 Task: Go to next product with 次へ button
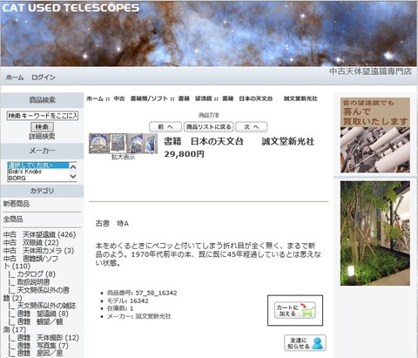click(x=252, y=127)
